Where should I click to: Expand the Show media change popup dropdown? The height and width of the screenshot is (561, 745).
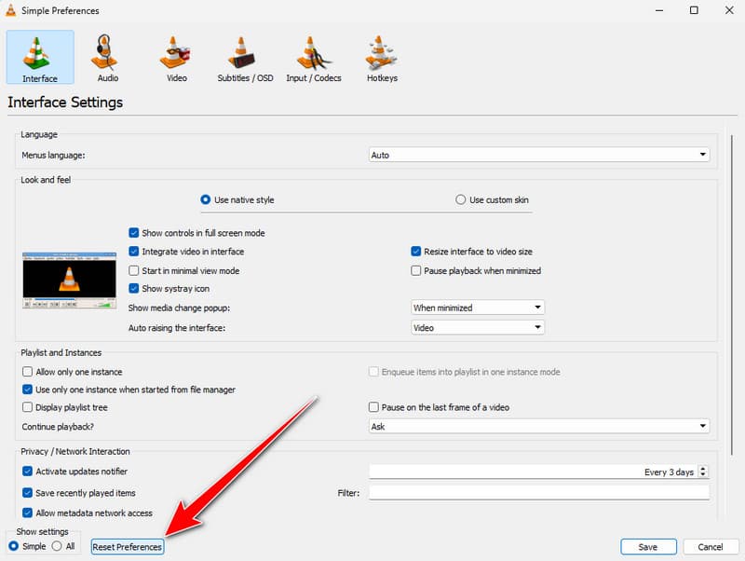click(x=478, y=308)
